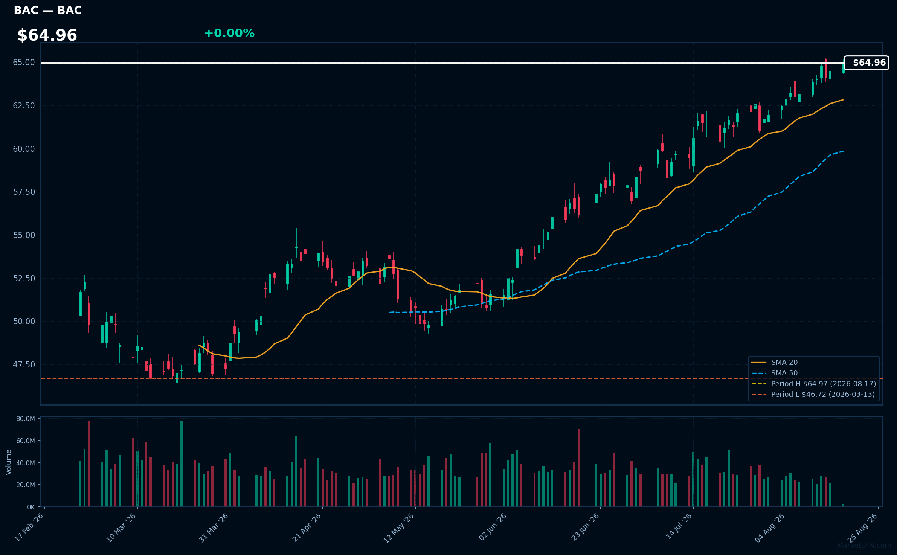Click the vertical "Volume" axis title

point(9,462)
